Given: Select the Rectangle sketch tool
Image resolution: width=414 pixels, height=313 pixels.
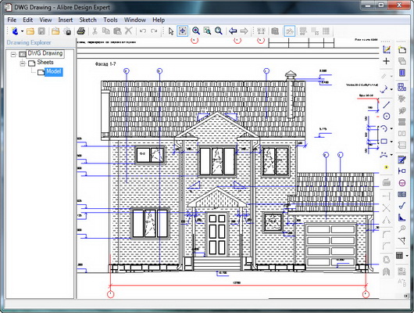Looking at the screenshot, I should click(384, 142).
